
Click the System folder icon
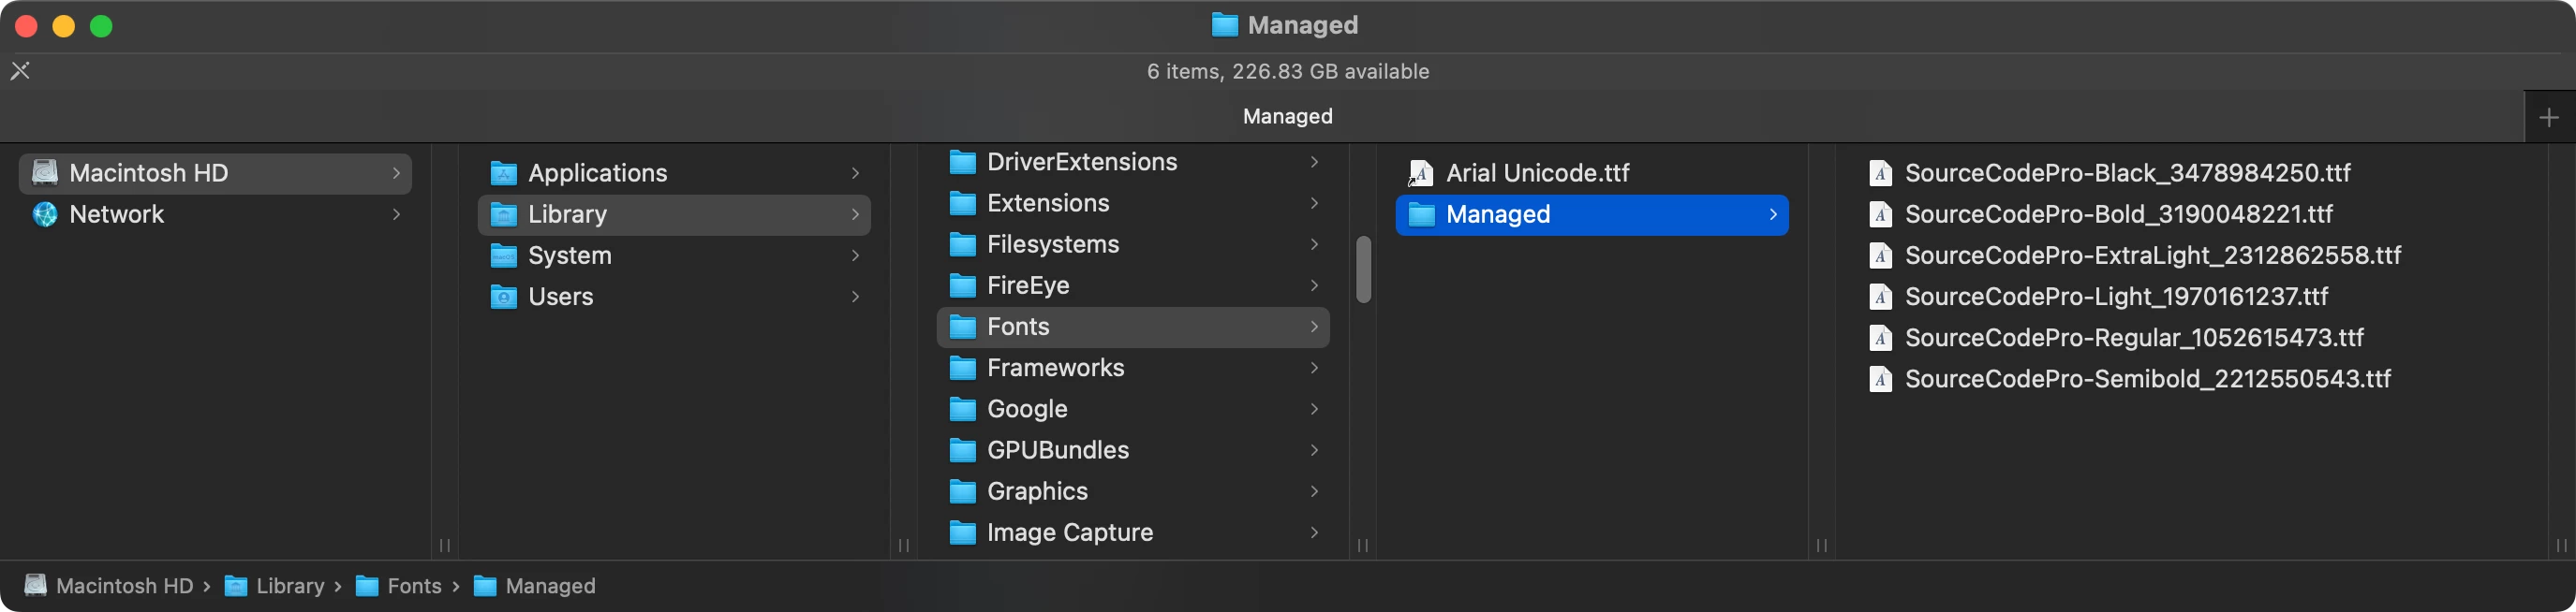tap(504, 256)
